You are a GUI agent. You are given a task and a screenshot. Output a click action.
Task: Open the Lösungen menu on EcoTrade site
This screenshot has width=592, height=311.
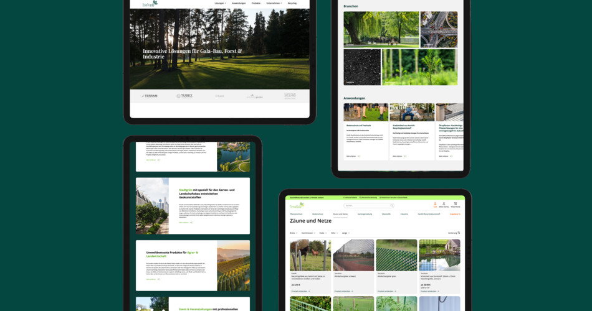point(220,3)
